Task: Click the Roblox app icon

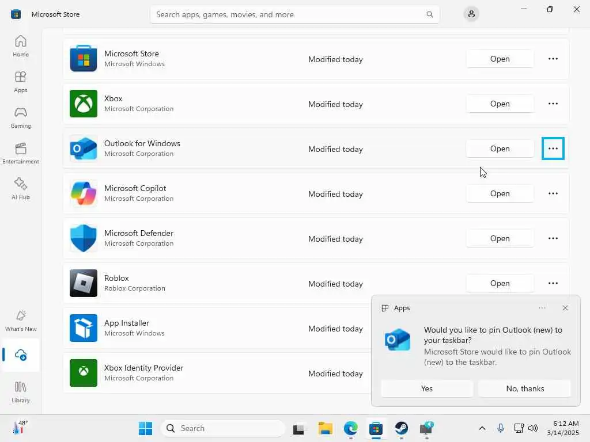Action: pos(84,283)
